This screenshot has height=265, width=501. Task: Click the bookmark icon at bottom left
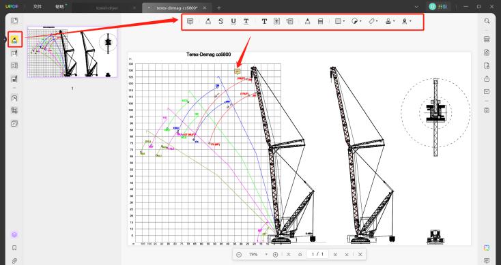[14, 248]
